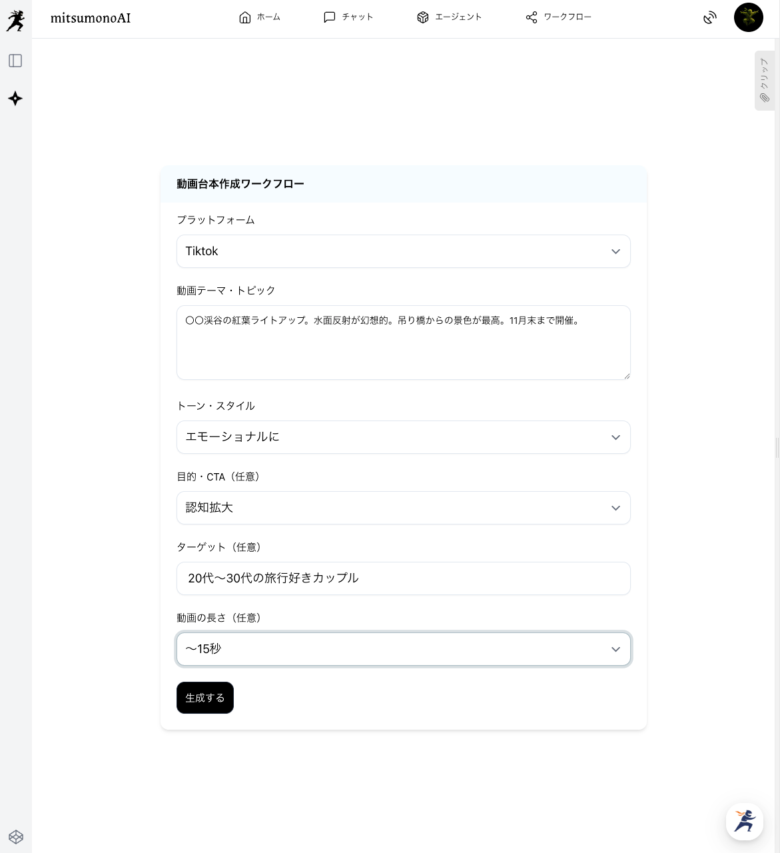Go to ホーム in the navigation
The height and width of the screenshot is (853, 780).
(260, 17)
